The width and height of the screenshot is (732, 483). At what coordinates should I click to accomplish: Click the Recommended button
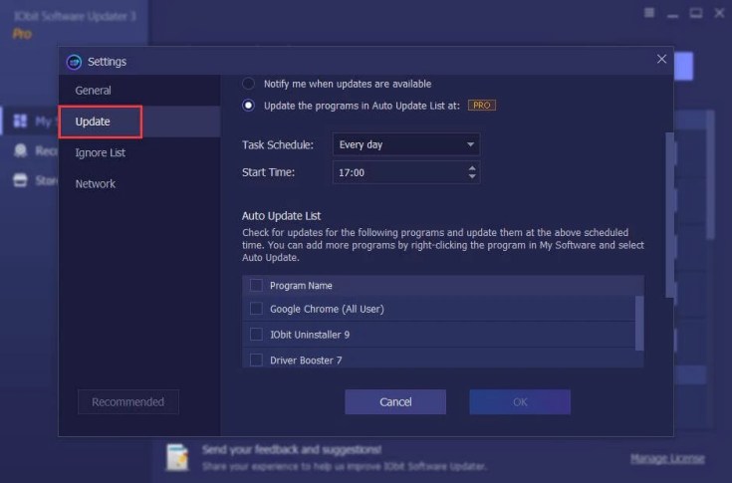point(127,401)
